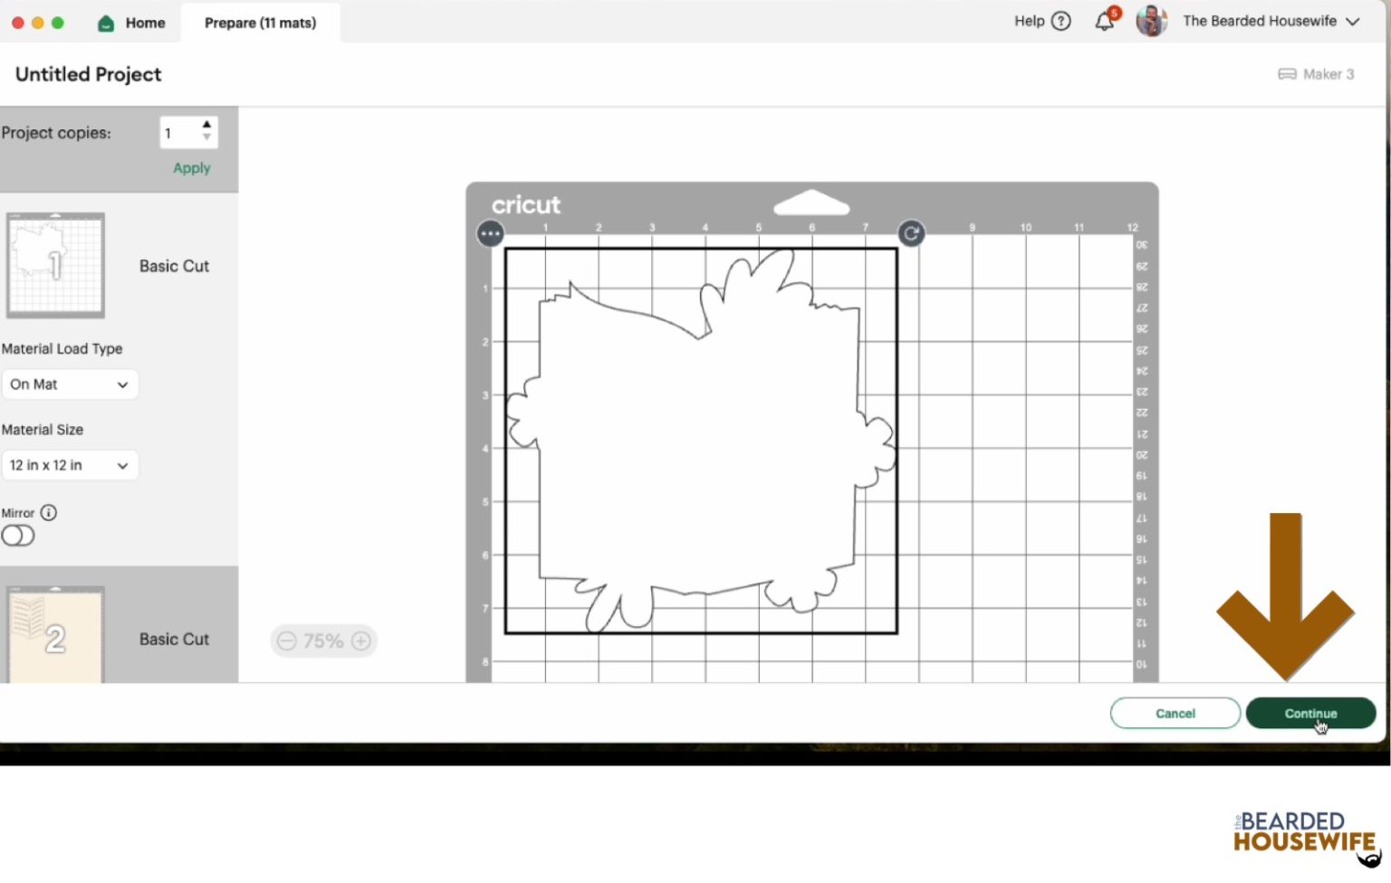Toggle the Mirror switch
This screenshot has height=883, width=1391.
(x=18, y=536)
